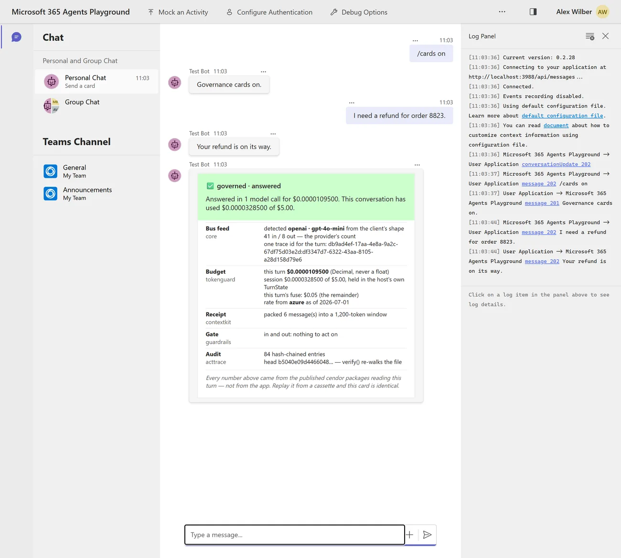Click 'packed 6 message(s) into a 1,200-token window'
The width and height of the screenshot is (621, 558).
325,314
